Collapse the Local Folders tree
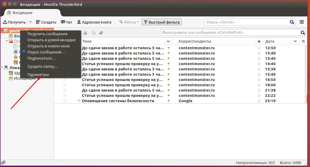Viewport: 310px width, 167px height. [x=2, y=68]
